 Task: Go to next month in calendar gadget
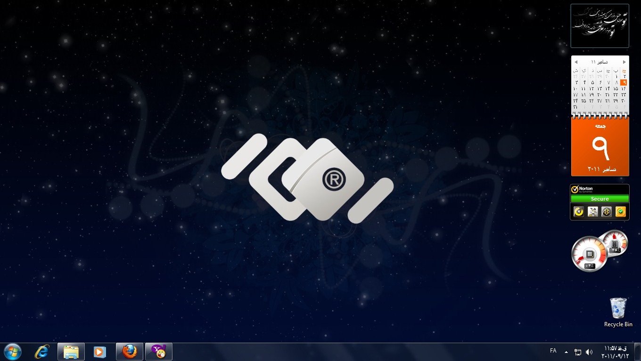coord(625,62)
